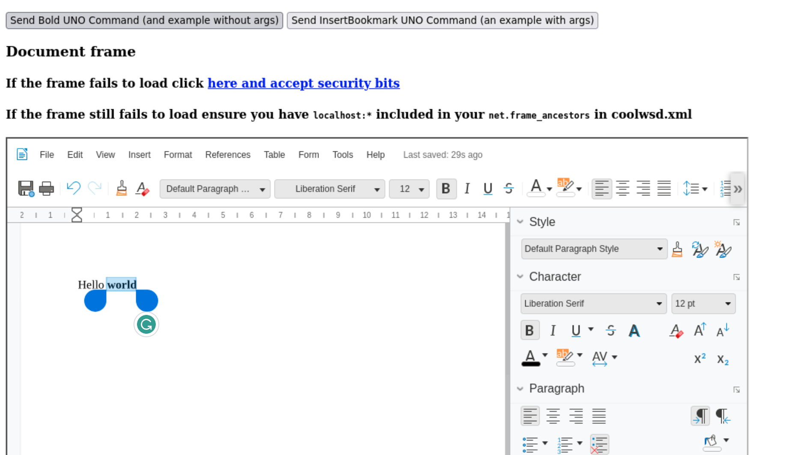
Task: Collapse the Style sidebar section
Action: point(520,222)
